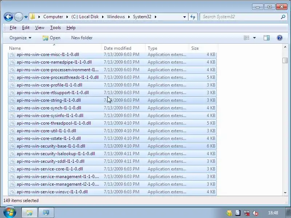Open Windows Help with the question mark icon
291x218 pixels.
coord(279,38)
